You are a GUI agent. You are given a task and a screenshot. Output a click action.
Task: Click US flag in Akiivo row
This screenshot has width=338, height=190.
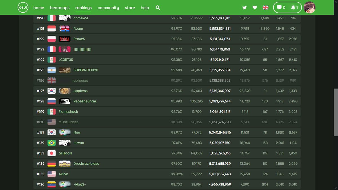click(52, 174)
